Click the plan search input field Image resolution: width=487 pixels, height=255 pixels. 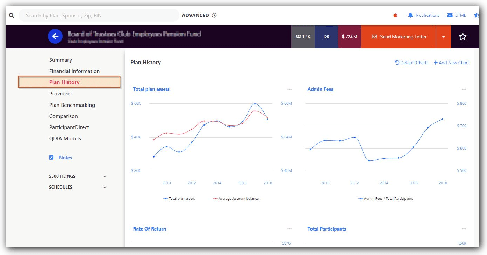[99, 15]
